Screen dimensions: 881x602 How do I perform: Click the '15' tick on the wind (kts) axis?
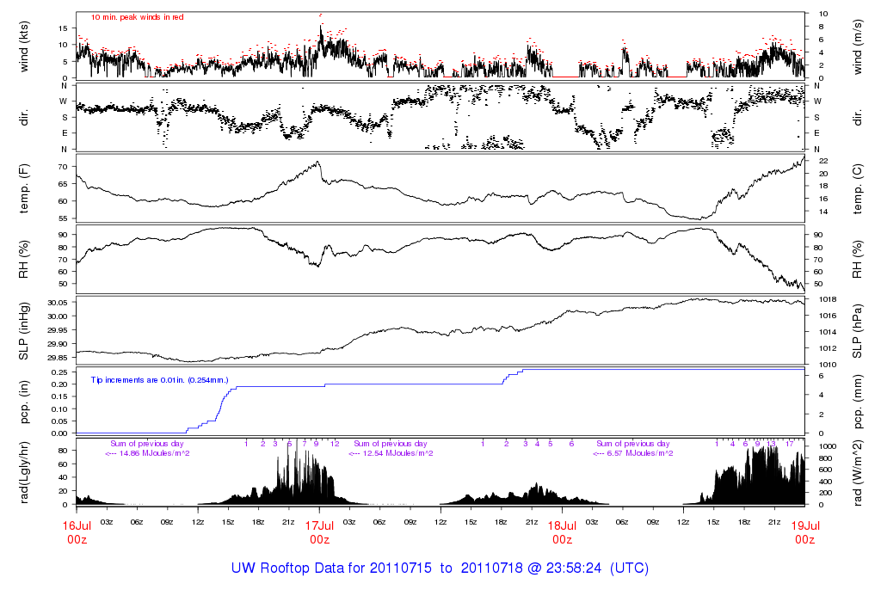(63, 28)
